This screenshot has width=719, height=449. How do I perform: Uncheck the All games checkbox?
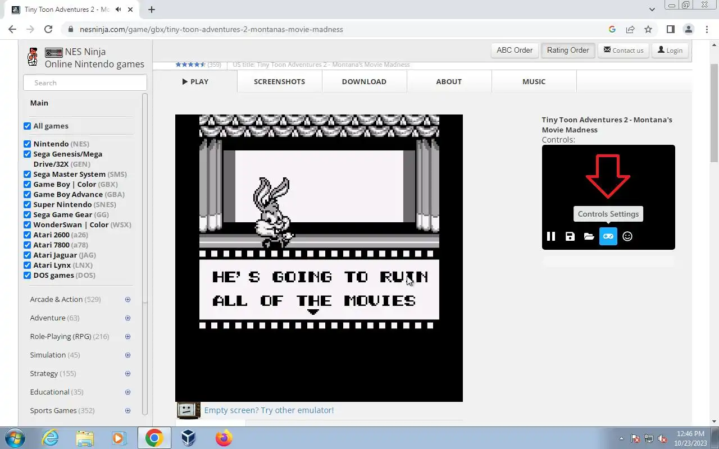coord(27,126)
